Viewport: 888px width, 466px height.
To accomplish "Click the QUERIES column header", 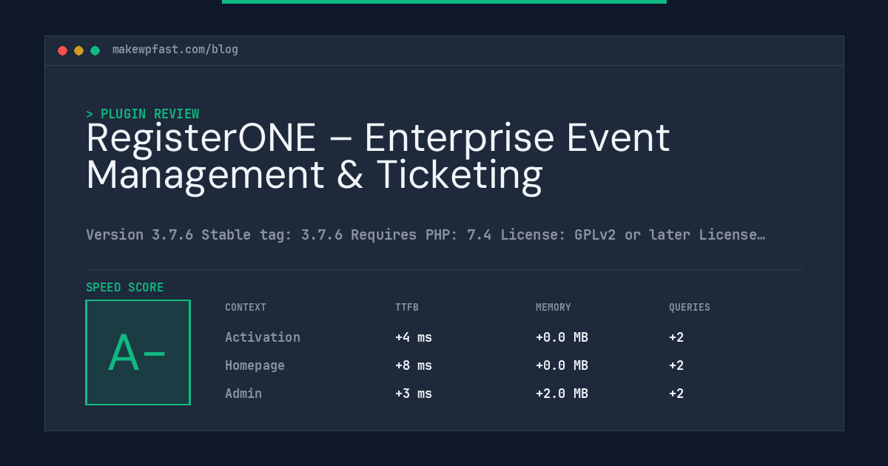I will click(x=690, y=307).
